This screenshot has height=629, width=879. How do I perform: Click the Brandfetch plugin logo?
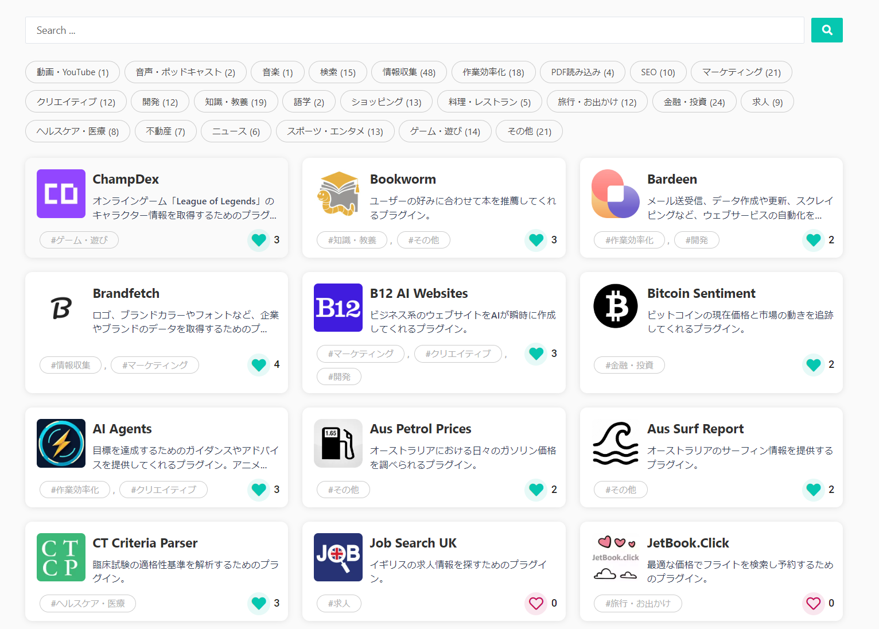61,308
